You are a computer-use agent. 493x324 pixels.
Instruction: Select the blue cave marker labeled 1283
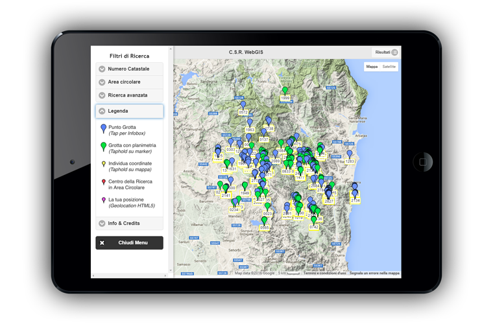[350, 154]
